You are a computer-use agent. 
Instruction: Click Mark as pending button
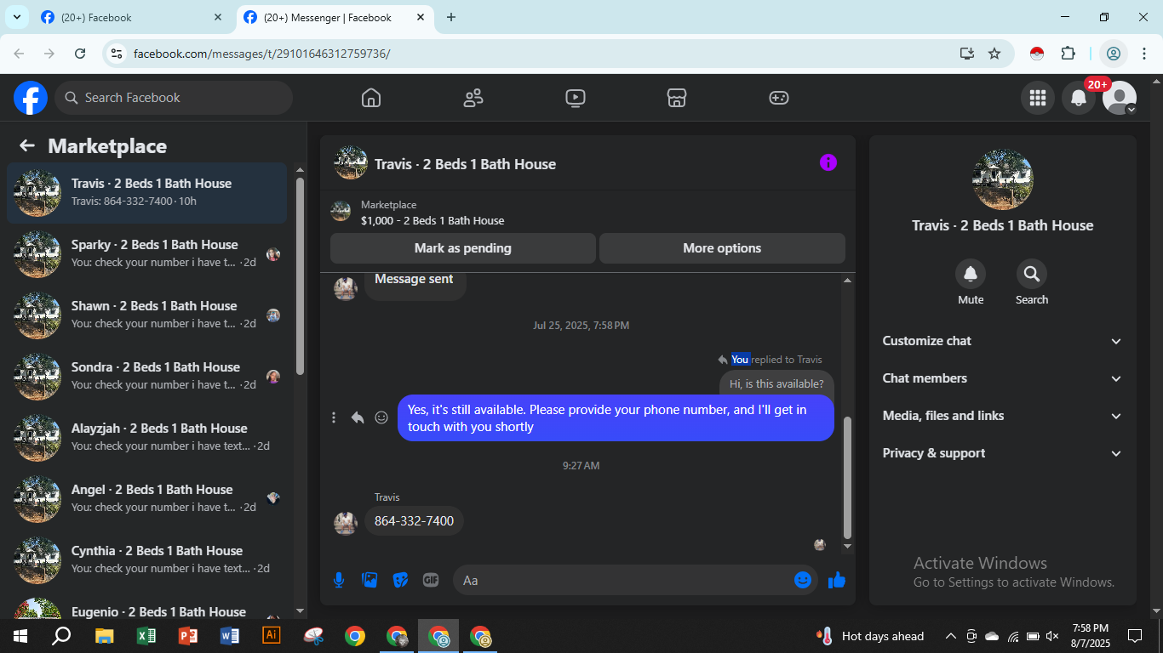[463, 248]
